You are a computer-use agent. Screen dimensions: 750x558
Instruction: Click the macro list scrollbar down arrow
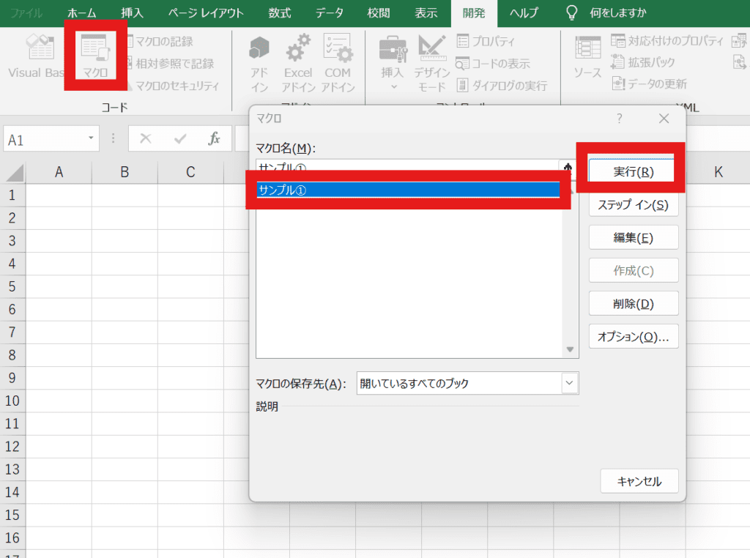click(570, 350)
